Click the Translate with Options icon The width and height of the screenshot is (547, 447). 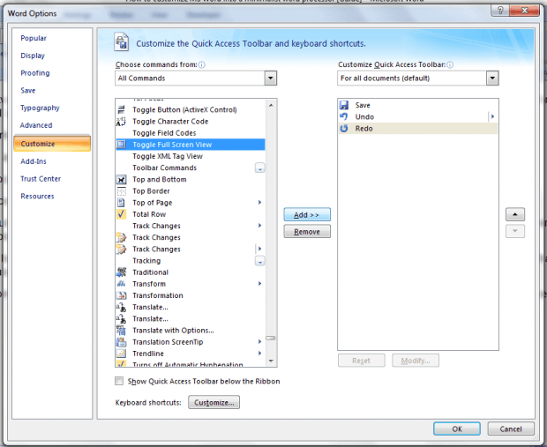coord(121,331)
